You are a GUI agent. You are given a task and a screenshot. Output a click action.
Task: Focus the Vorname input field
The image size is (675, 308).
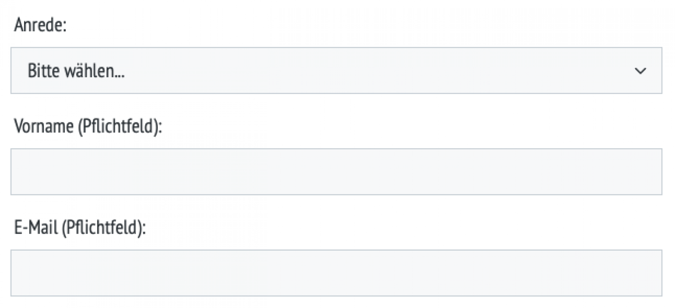336,172
